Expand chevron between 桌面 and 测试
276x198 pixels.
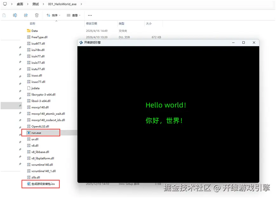point(28,4)
